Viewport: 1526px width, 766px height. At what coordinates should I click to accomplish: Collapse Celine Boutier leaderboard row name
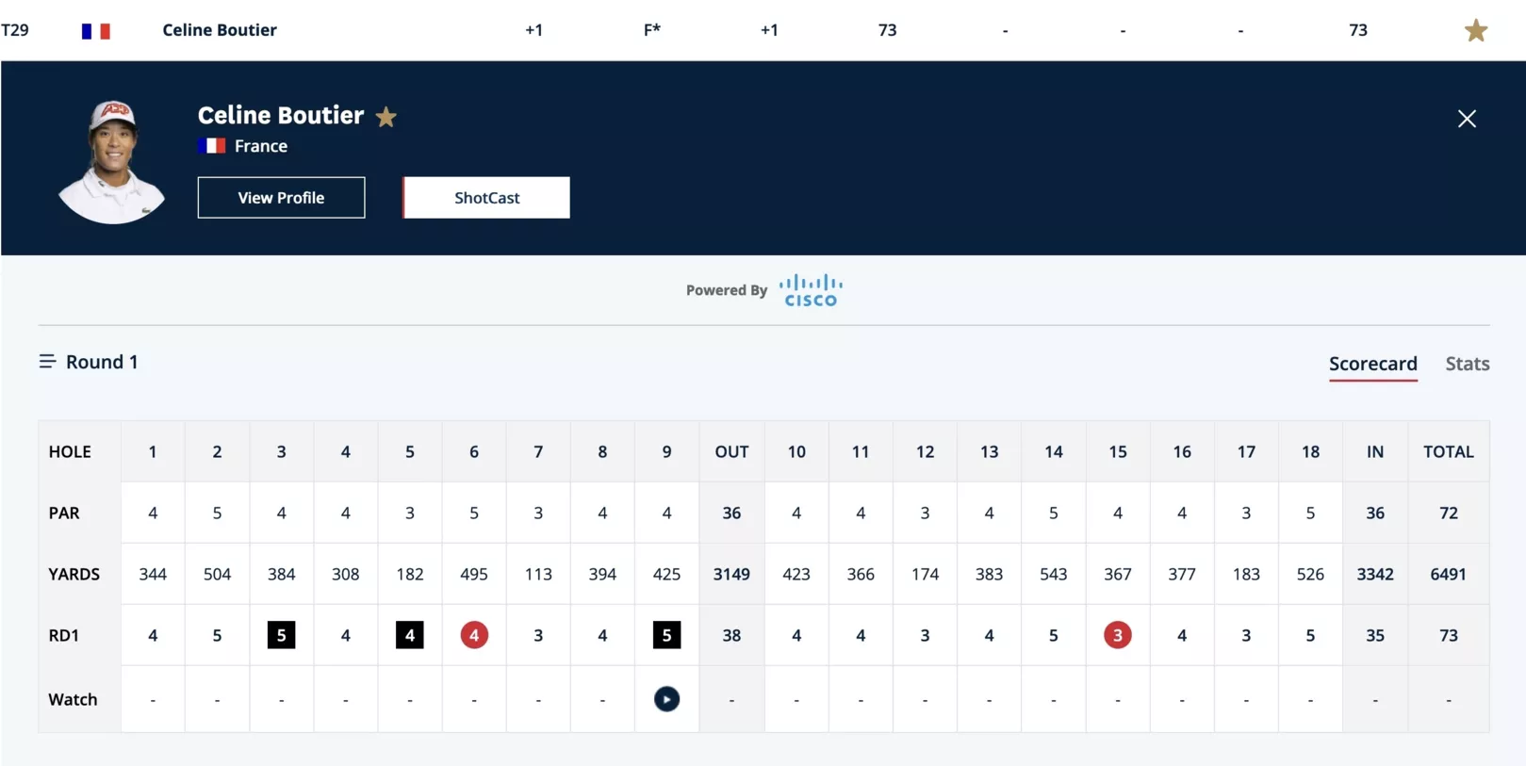pos(220,30)
